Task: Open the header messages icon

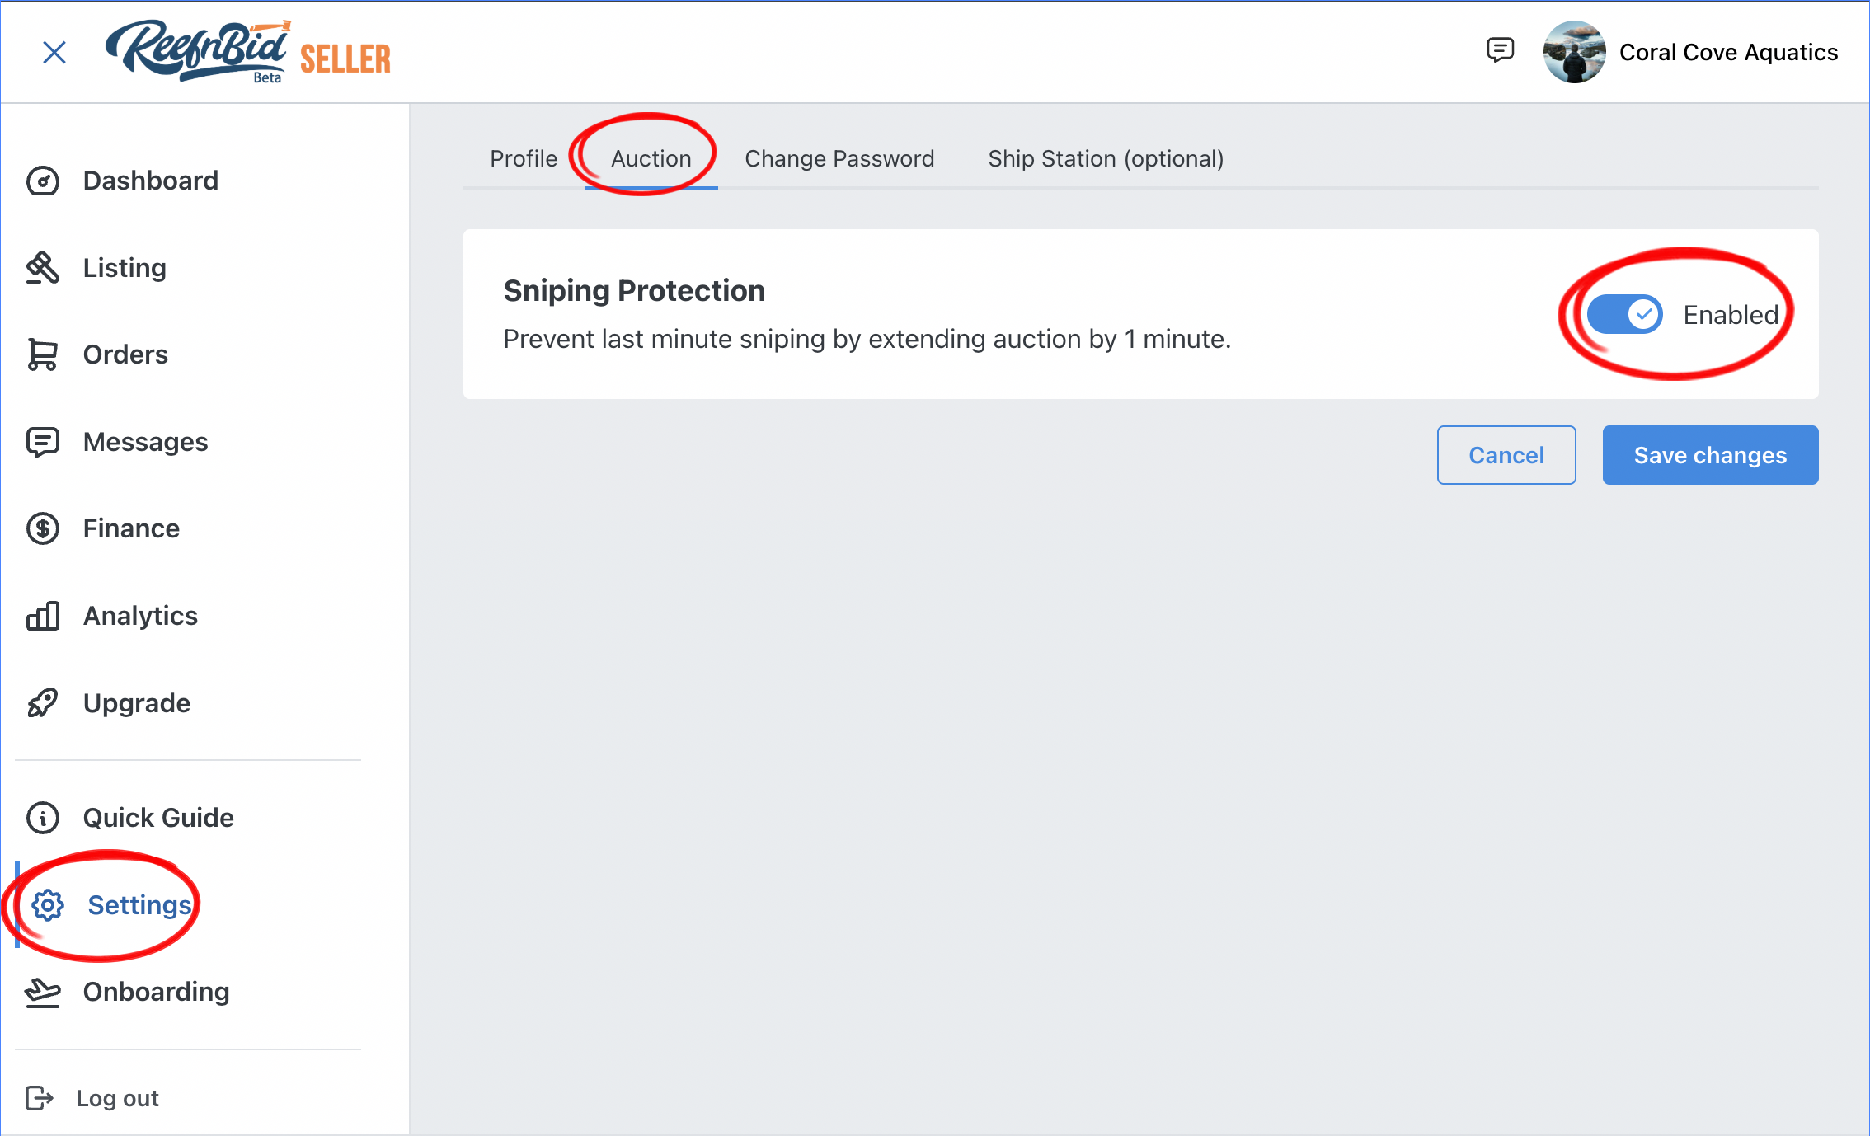Action: click(x=1500, y=51)
